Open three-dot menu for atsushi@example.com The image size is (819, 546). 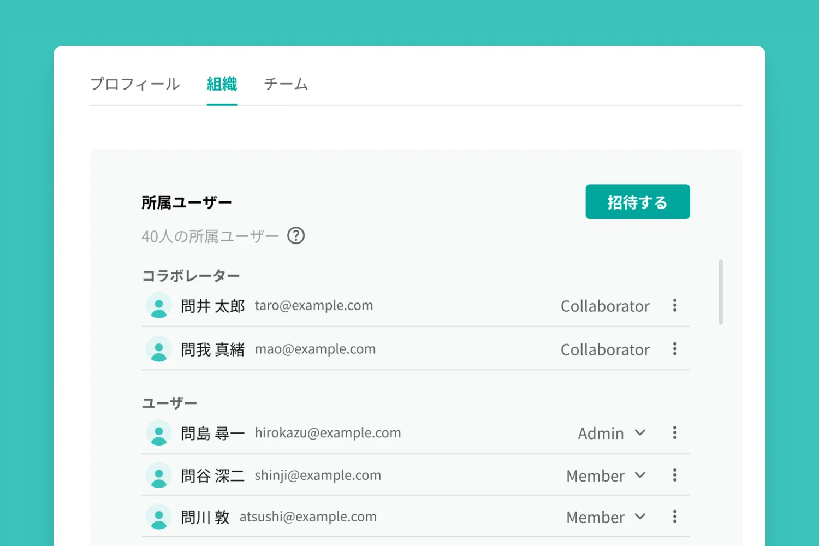tap(675, 517)
